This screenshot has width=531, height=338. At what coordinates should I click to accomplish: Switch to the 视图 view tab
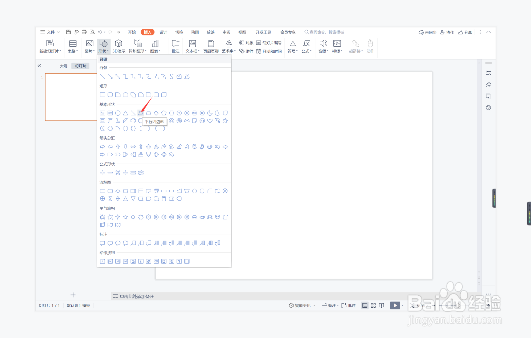[x=242, y=32]
